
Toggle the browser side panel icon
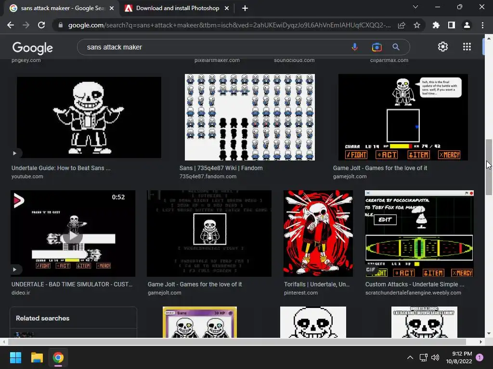452,25
